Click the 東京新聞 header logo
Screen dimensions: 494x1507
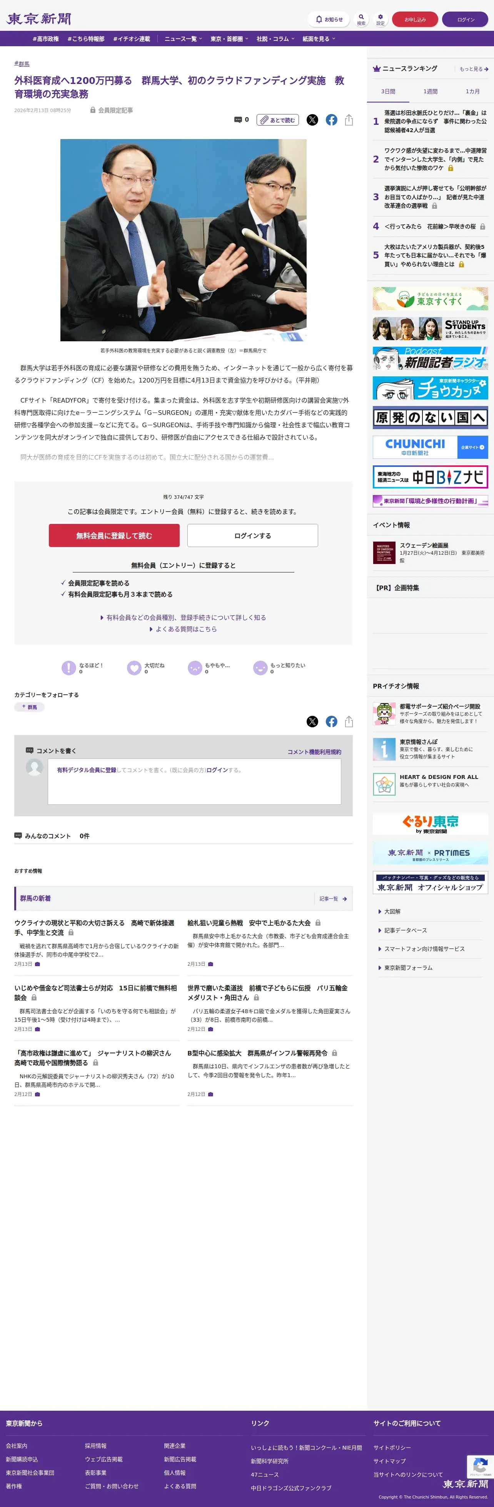pos(39,19)
